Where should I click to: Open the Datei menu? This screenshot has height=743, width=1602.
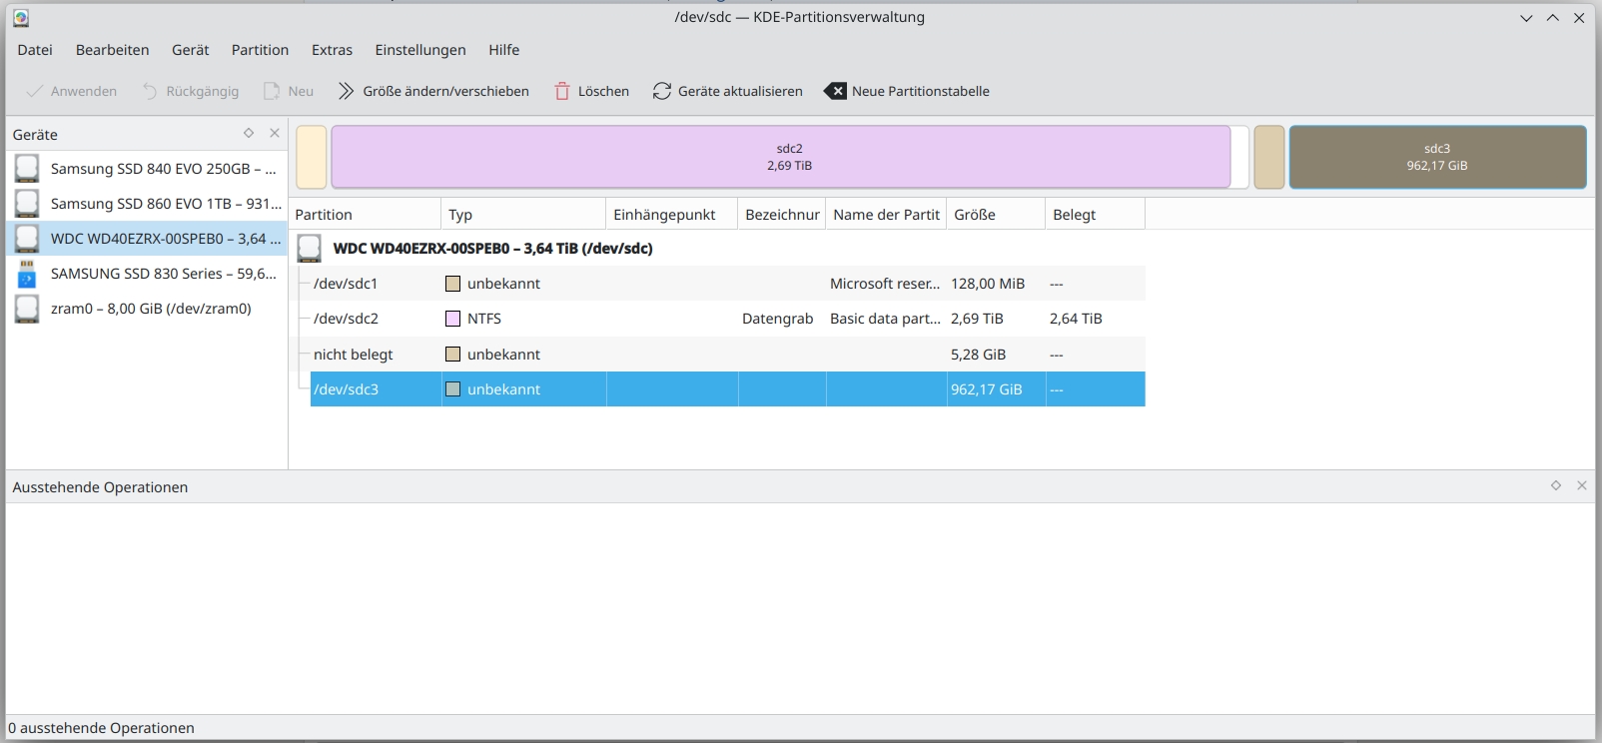(35, 50)
